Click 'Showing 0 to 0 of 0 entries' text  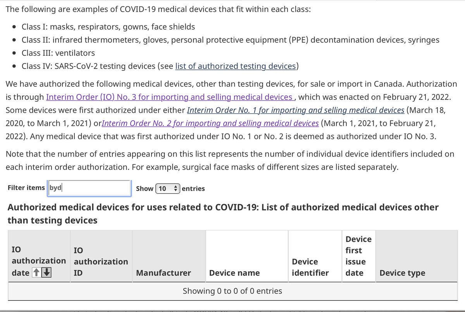[232, 291]
